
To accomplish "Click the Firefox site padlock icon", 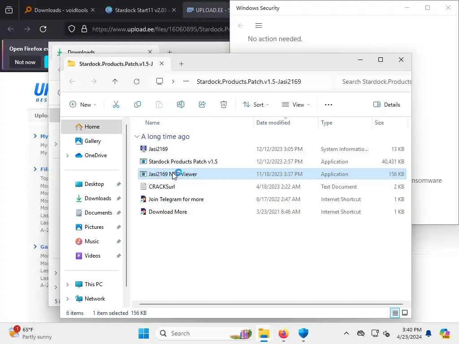I will 84,29.
